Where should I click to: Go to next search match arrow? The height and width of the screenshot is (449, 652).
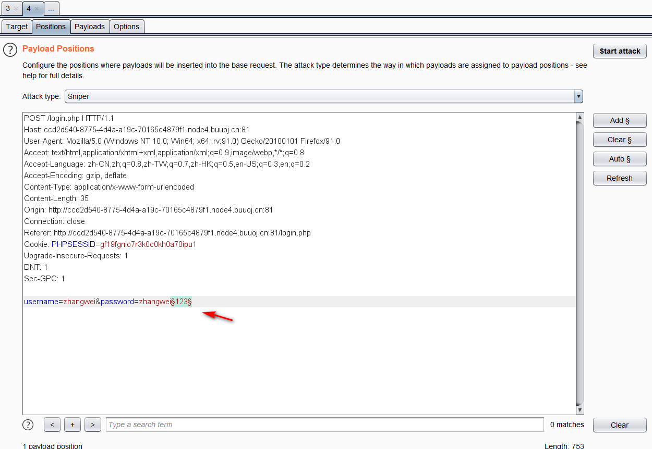pos(92,425)
